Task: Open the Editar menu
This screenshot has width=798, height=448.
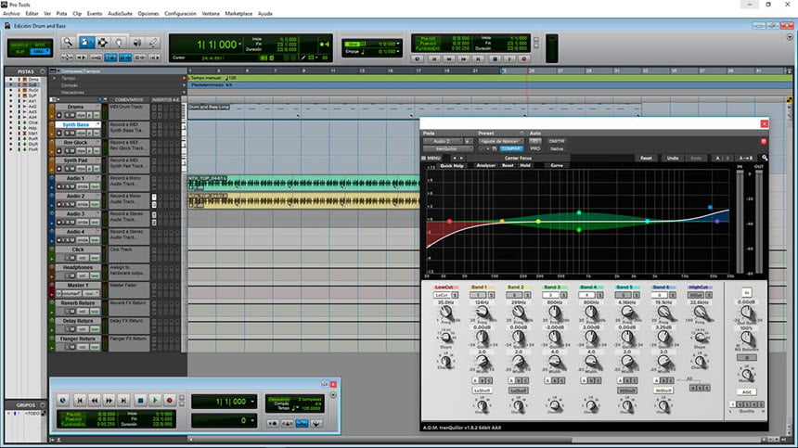Action: [x=32, y=14]
